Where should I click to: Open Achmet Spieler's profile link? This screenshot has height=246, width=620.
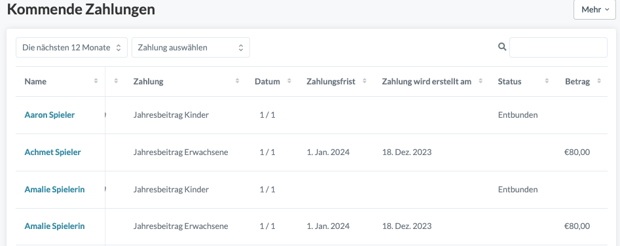pyautogui.click(x=52, y=152)
